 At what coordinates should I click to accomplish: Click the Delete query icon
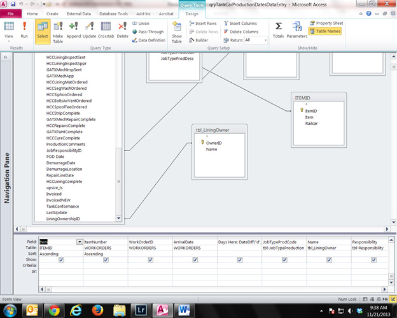122,29
